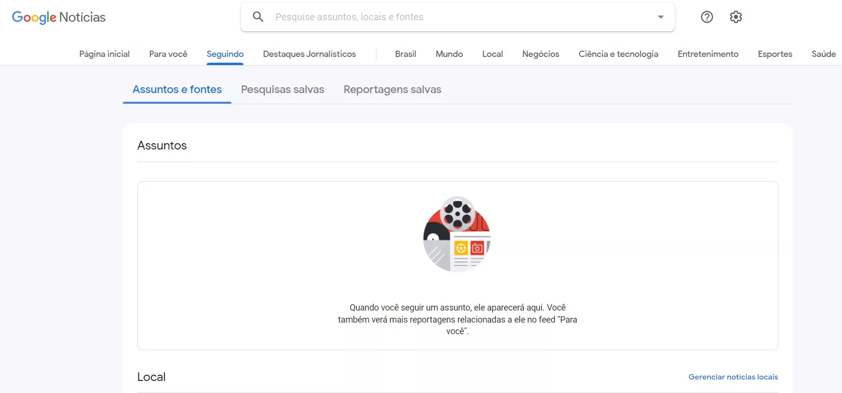Screen dimensions: 842x393
Task: Open the help question mark icon
Action: coord(707,17)
